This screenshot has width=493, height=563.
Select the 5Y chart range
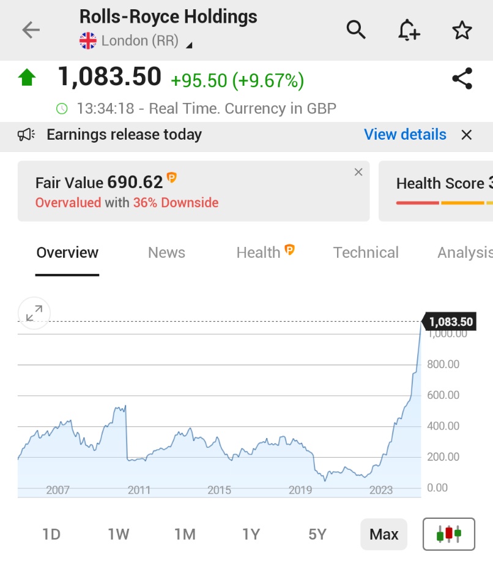click(317, 534)
